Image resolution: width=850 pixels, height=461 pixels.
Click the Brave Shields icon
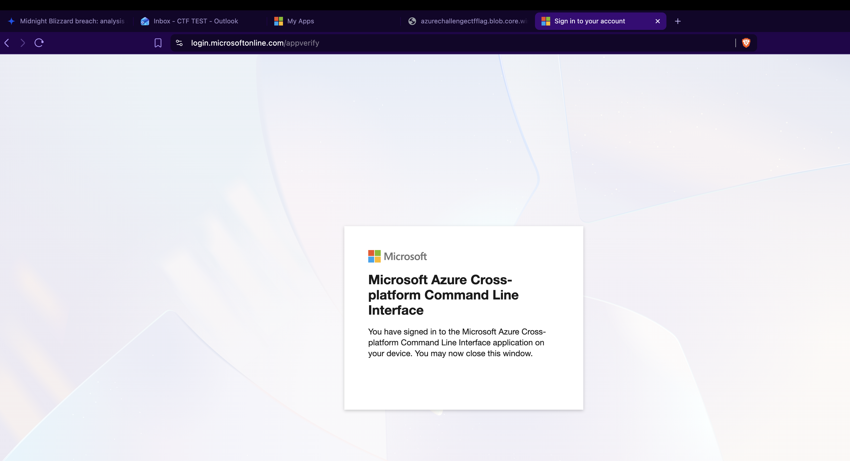click(x=746, y=43)
